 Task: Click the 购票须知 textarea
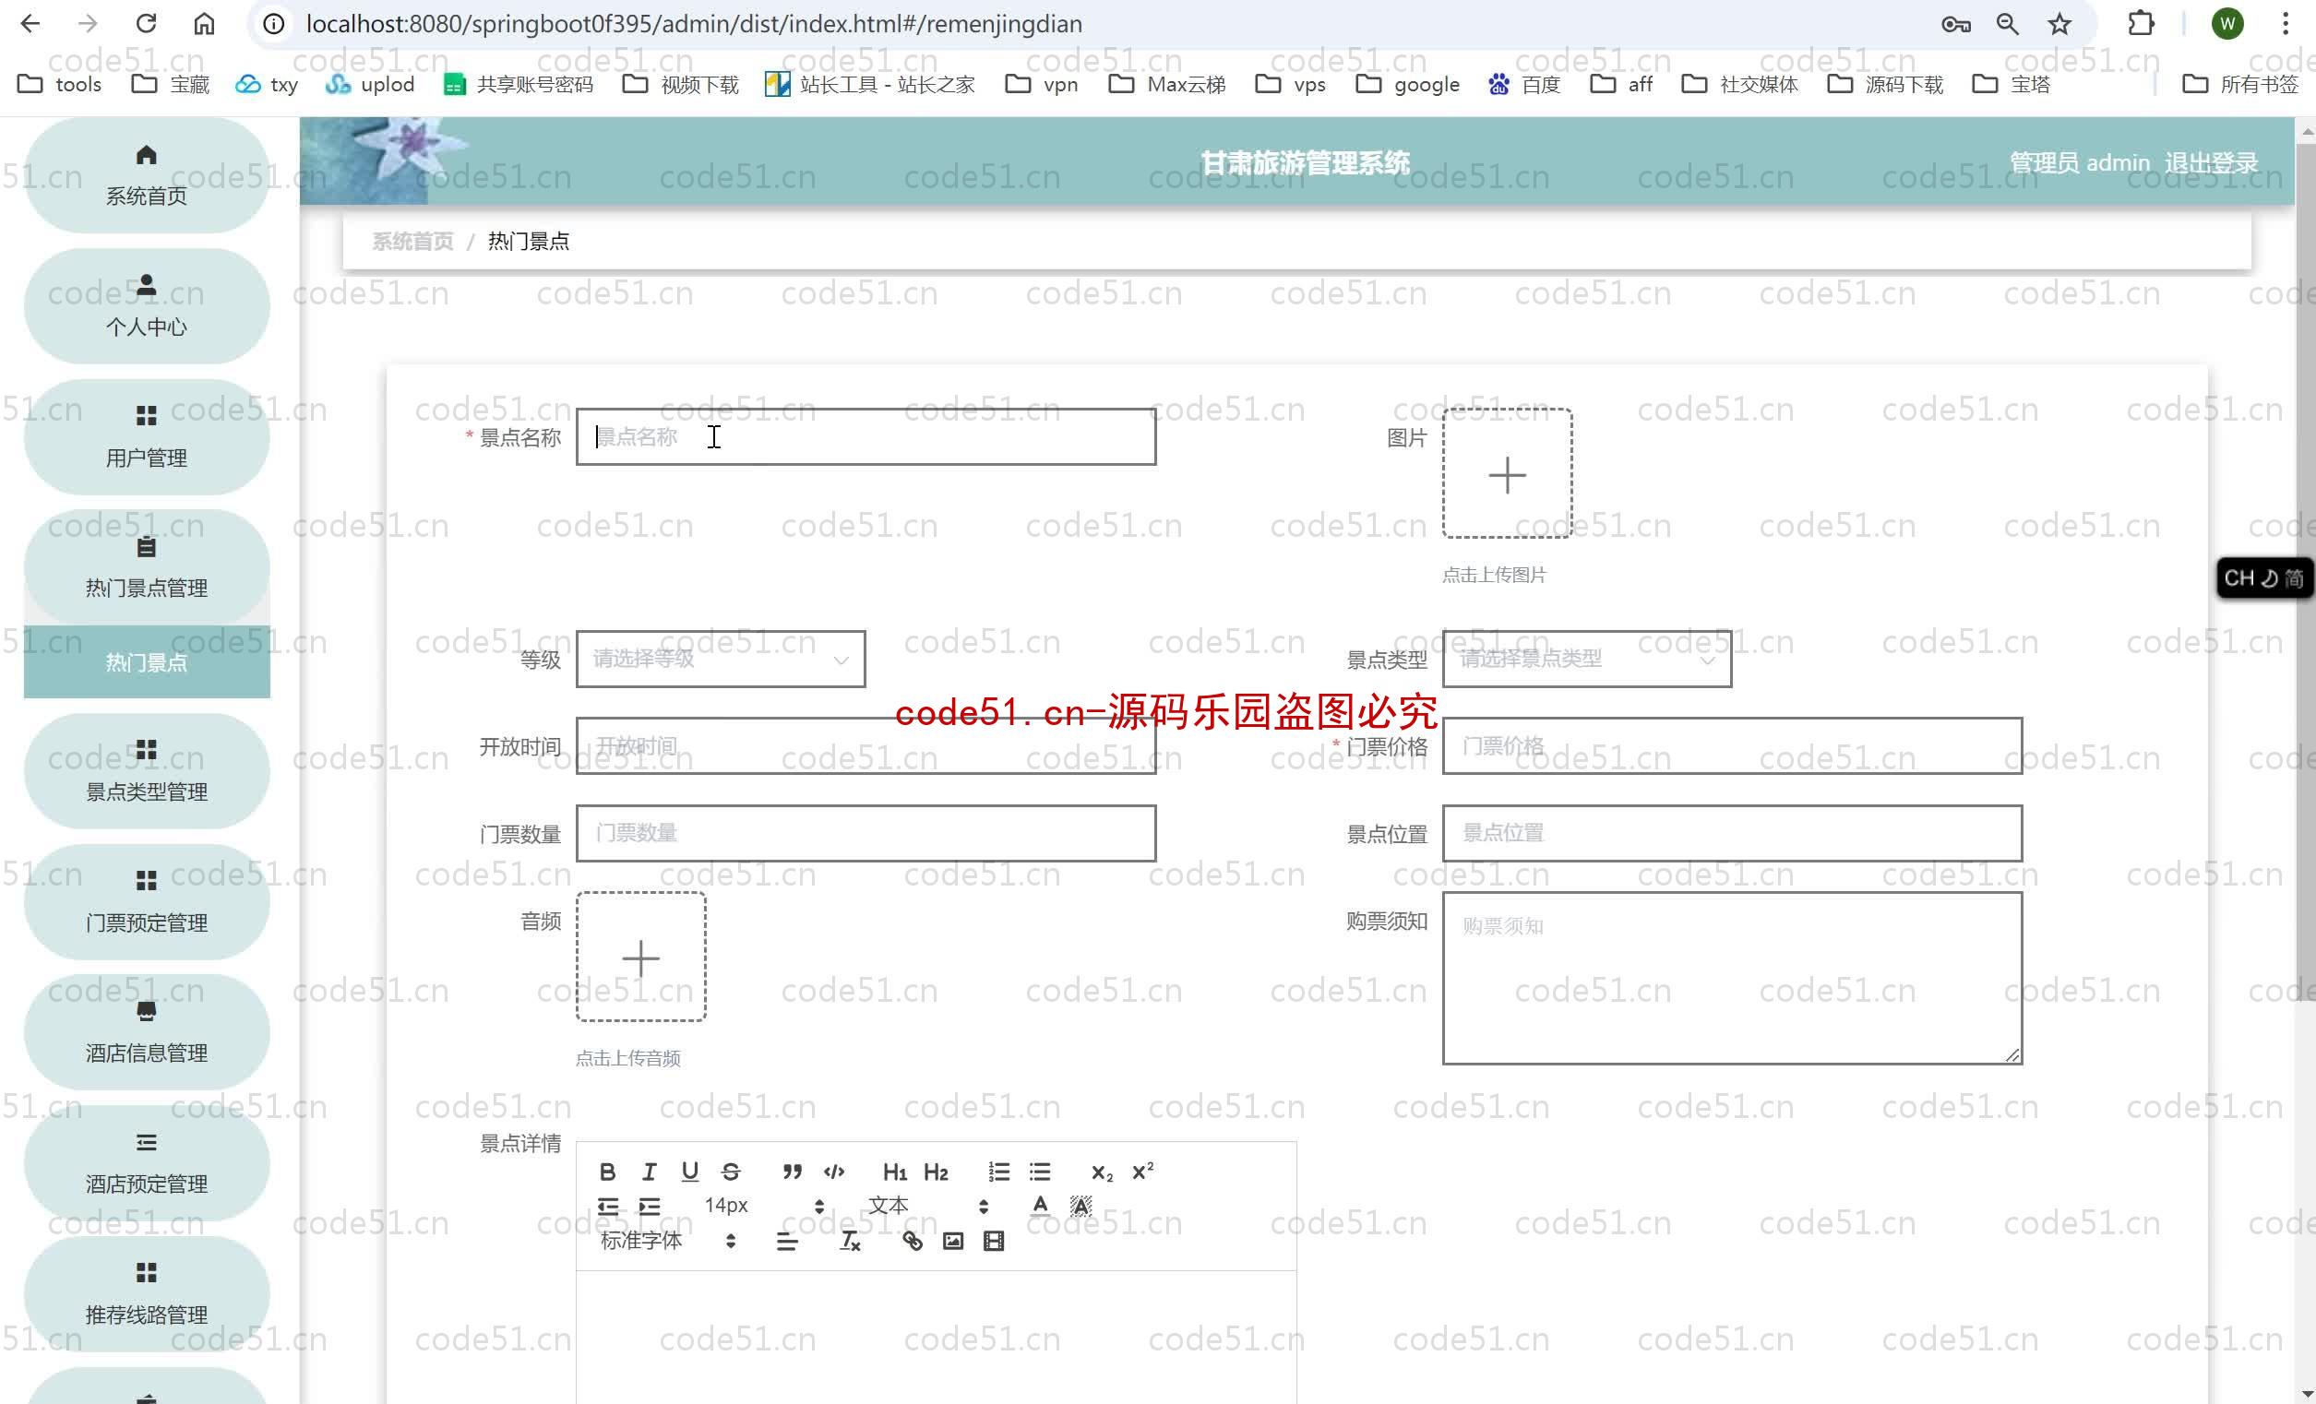pyautogui.click(x=1732, y=979)
